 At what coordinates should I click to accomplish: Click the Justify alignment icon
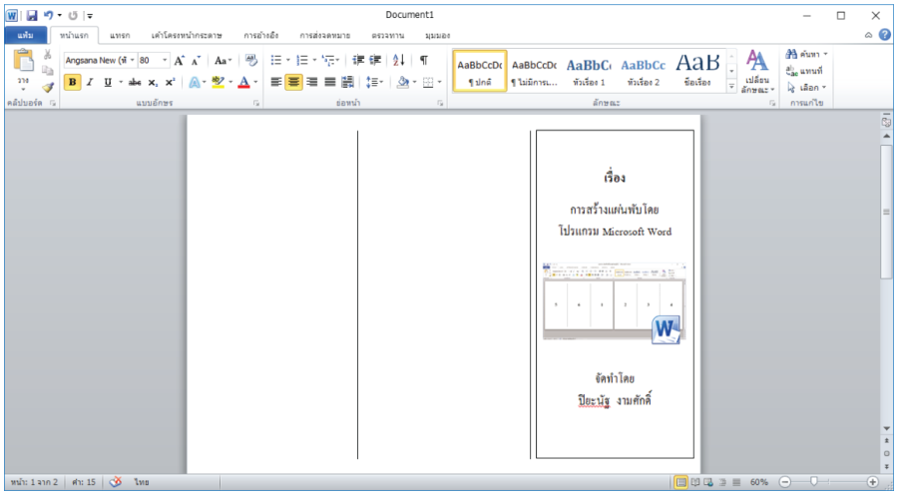tap(330, 82)
